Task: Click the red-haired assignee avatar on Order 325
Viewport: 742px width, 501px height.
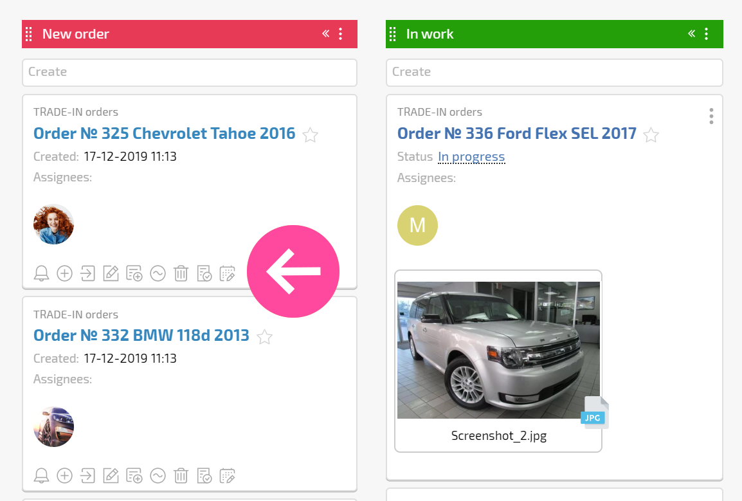Action: [x=53, y=224]
